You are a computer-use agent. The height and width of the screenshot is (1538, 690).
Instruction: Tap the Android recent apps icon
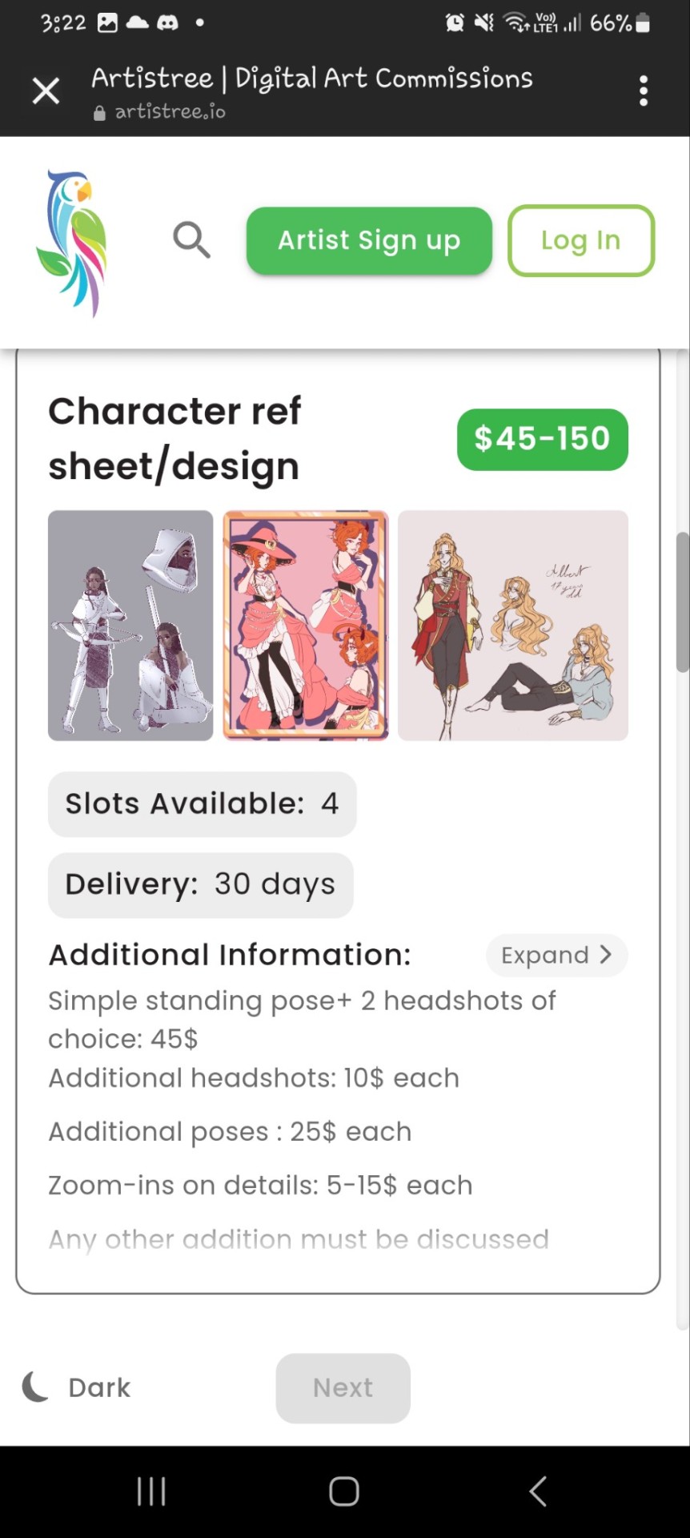tap(151, 1492)
